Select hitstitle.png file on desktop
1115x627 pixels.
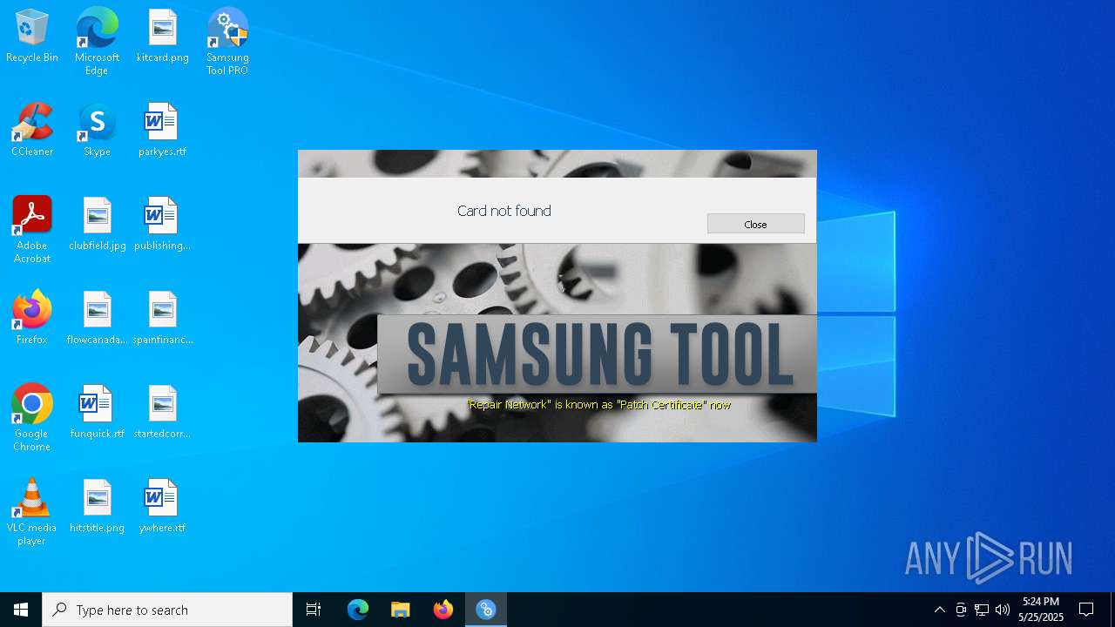(x=98, y=507)
